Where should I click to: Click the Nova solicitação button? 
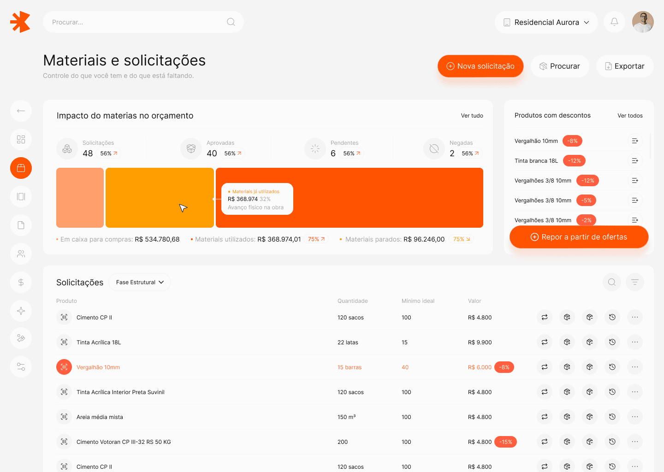480,66
